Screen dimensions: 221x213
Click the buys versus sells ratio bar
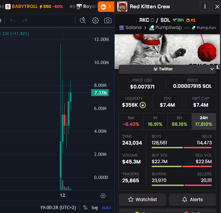pos(182,148)
